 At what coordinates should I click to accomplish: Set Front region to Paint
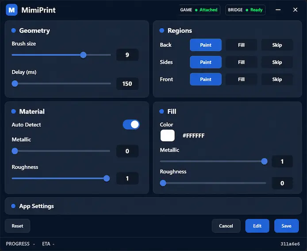(206, 79)
